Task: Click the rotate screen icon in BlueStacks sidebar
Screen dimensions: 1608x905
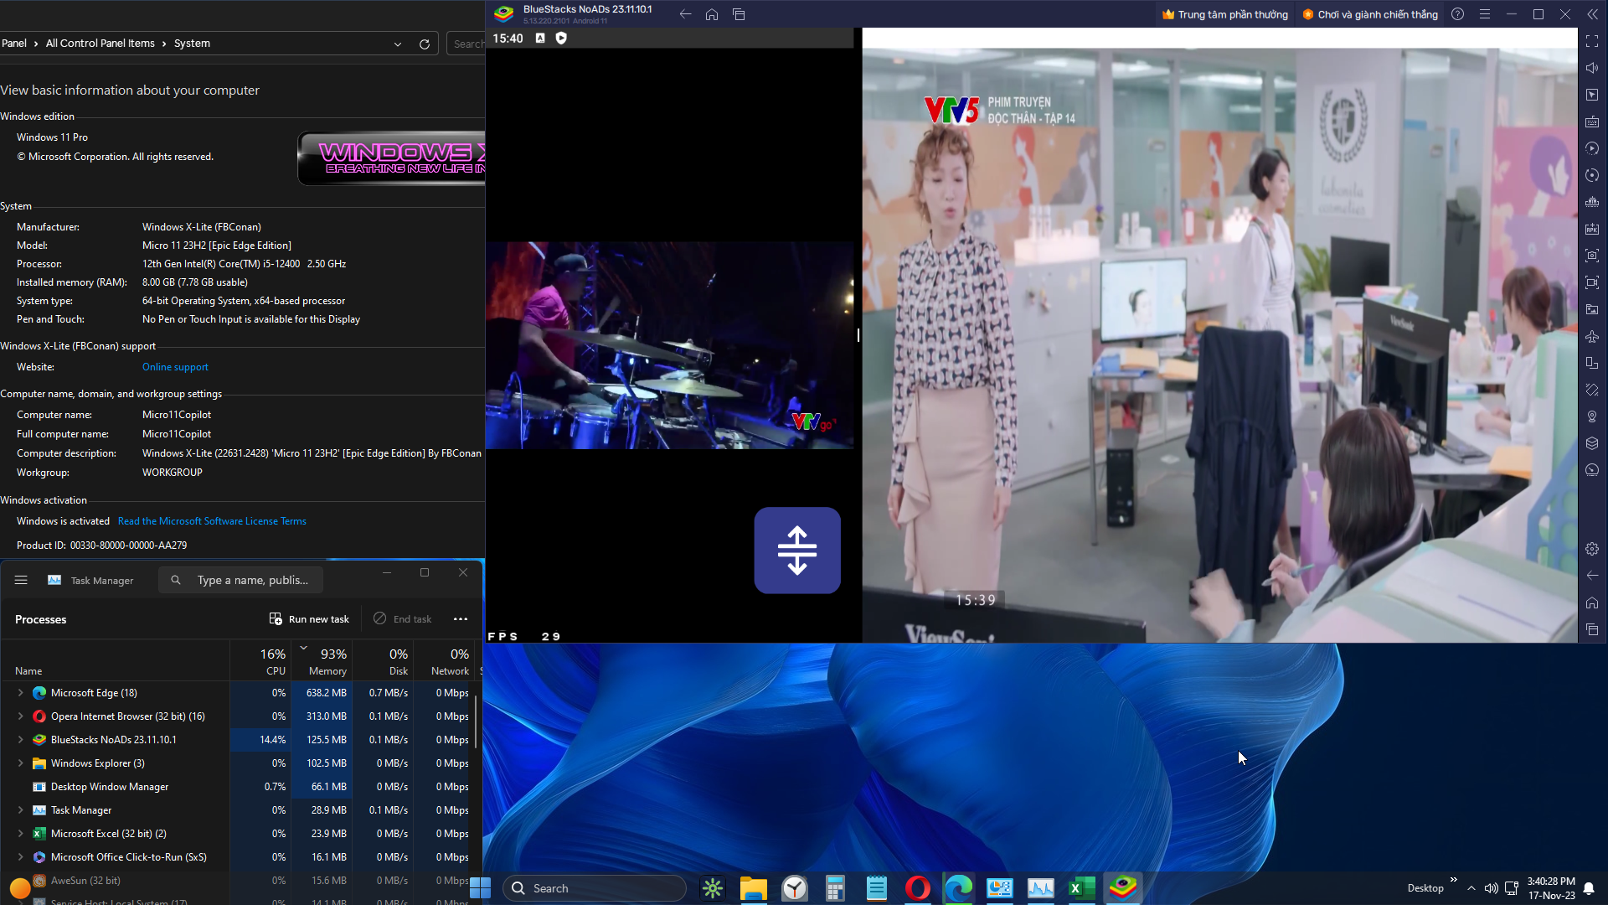Action: point(1592,363)
